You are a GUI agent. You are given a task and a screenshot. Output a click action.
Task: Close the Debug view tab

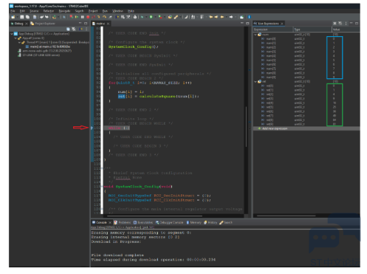(27, 24)
